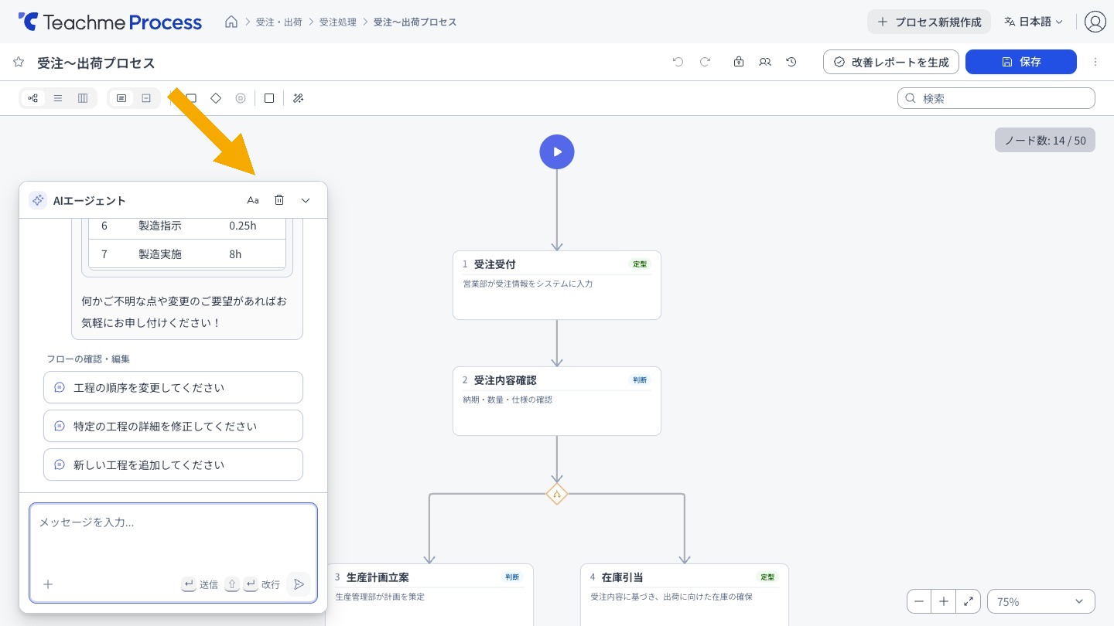Zoom in the canvas with the plus button

944,601
